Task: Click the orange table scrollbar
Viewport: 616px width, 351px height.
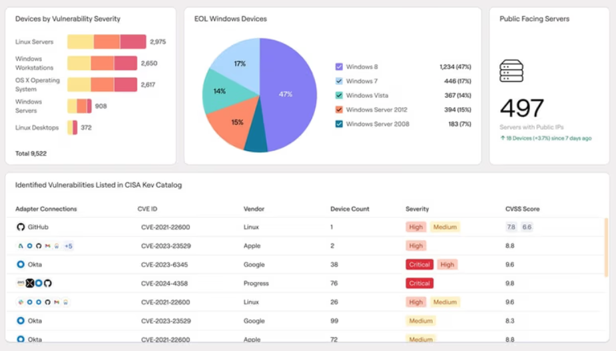Action: [x=605, y=247]
